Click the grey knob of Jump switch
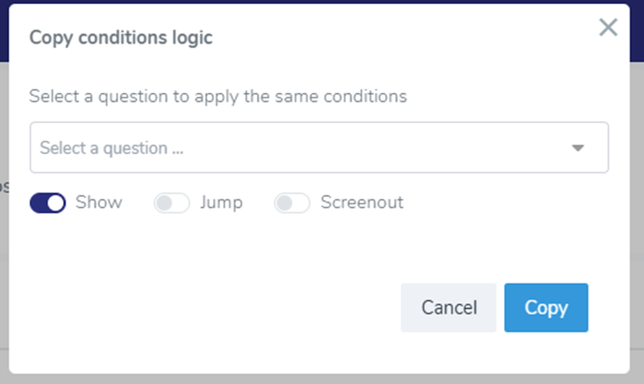644x384 pixels. click(x=163, y=203)
